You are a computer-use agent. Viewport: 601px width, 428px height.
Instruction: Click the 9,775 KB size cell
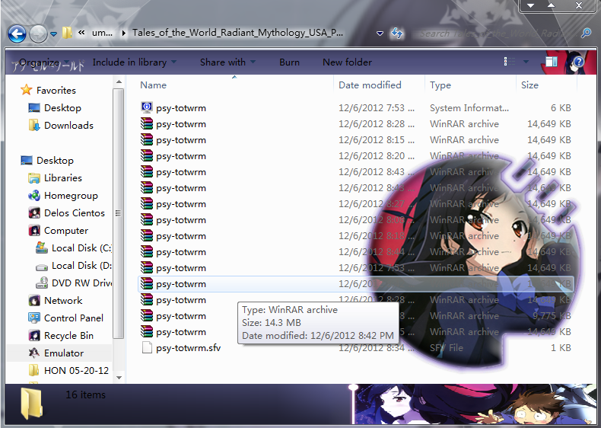point(552,316)
